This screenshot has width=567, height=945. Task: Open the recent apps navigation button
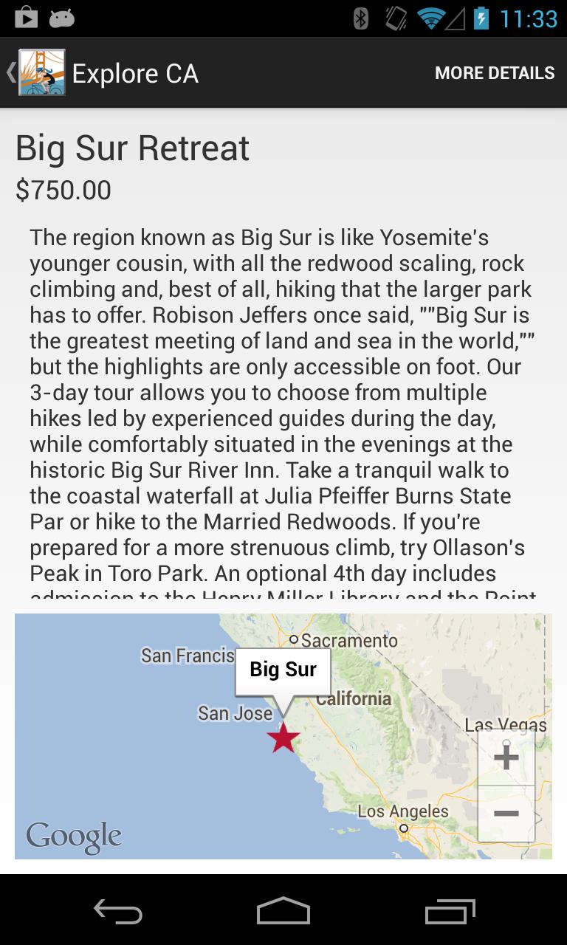point(450,911)
